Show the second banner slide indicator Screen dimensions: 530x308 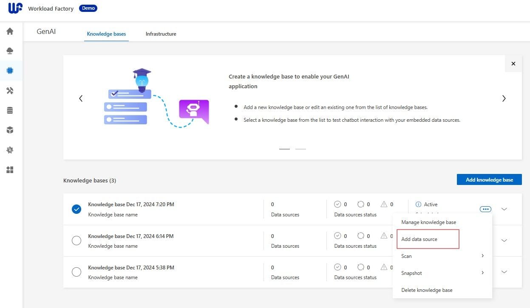point(300,149)
